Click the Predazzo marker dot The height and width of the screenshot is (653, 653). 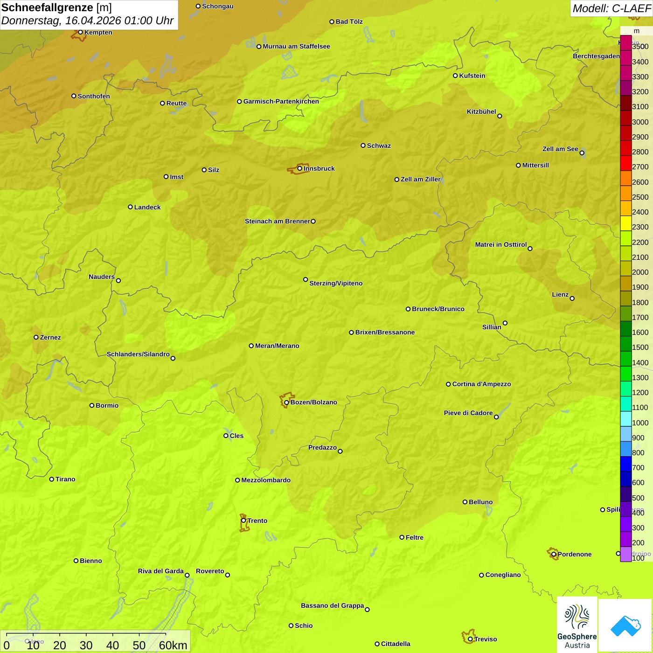coord(340,451)
